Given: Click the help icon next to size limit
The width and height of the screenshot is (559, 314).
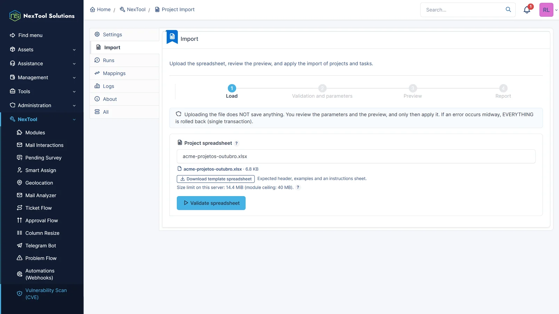Looking at the screenshot, I should coord(298,187).
